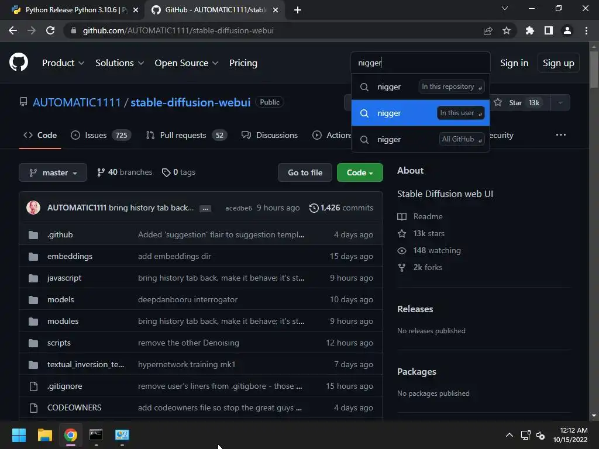Select the 'In this repository' search suggestion
This screenshot has height=449, width=599.
[x=421, y=87]
